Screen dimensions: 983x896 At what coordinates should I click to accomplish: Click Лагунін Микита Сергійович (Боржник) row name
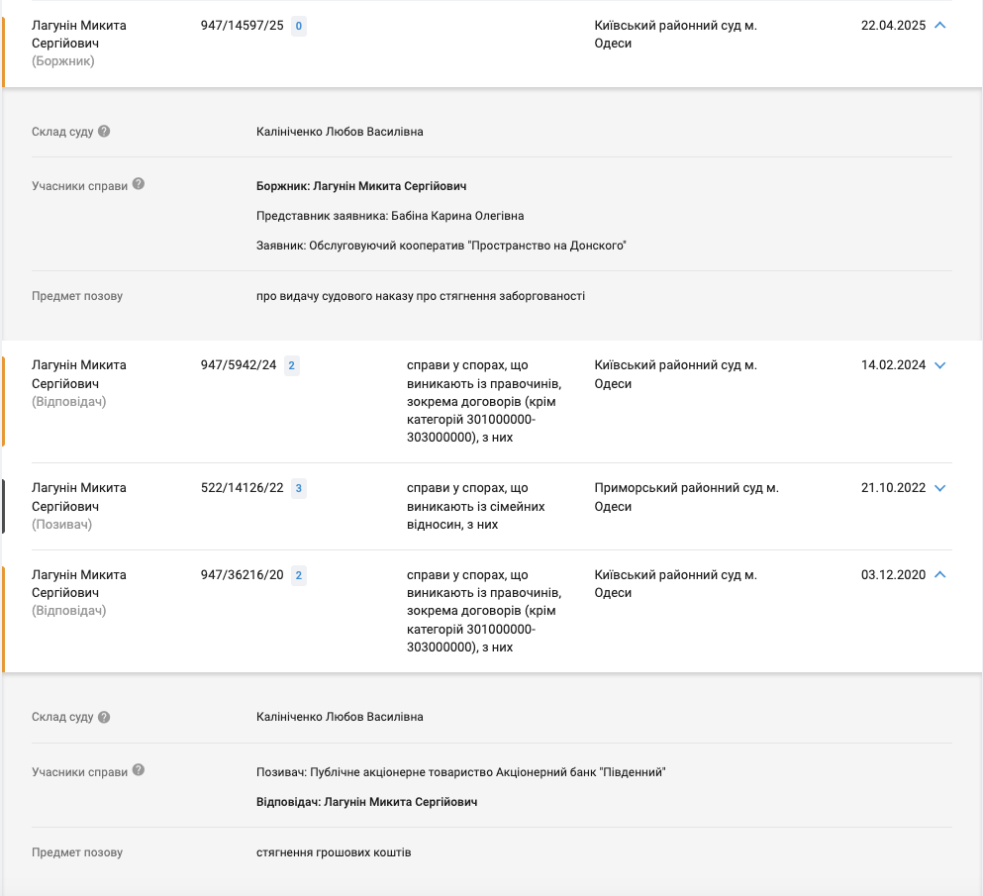pyautogui.click(x=79, y=44)
